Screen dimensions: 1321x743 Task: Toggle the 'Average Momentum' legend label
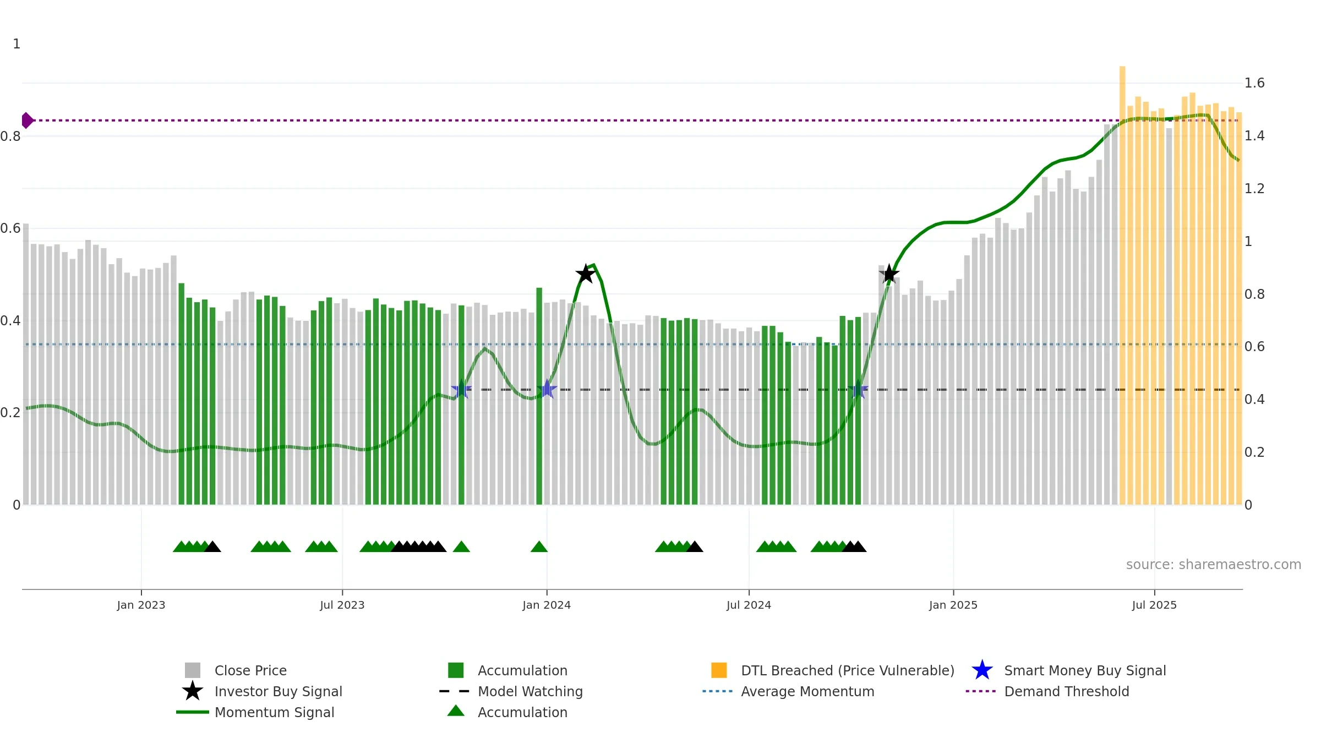[x=807, y=691]
